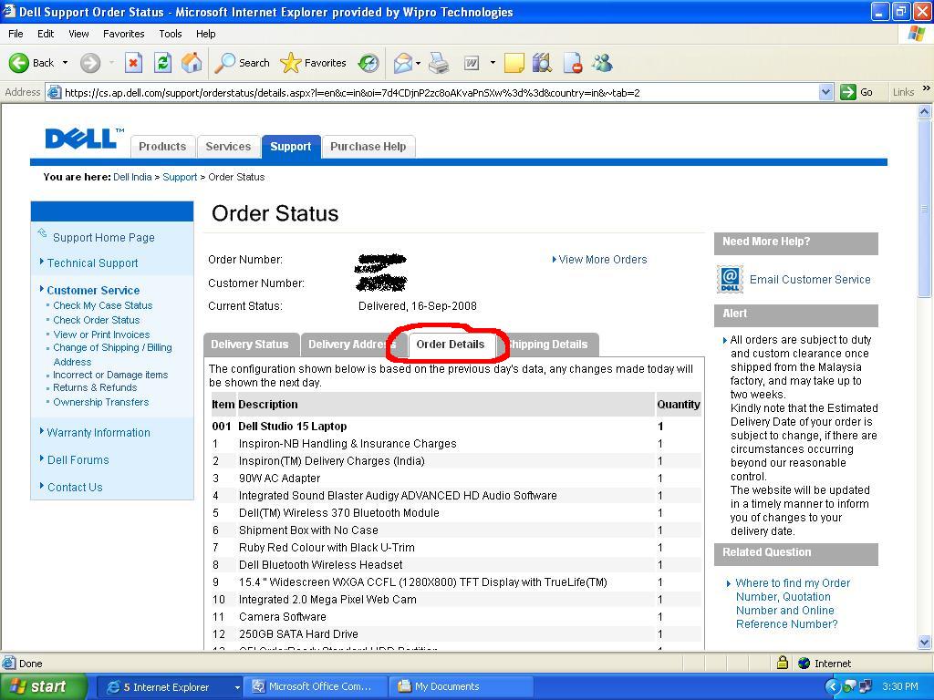Click the green Go button

856,92
